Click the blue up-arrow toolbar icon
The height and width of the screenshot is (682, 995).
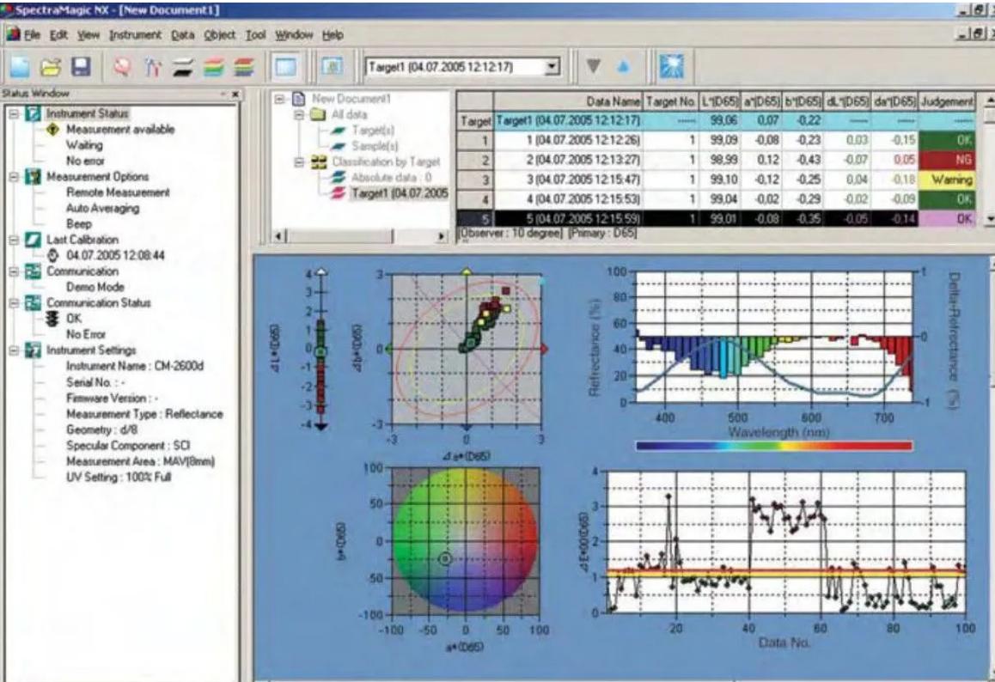click(x=625, y=67)
